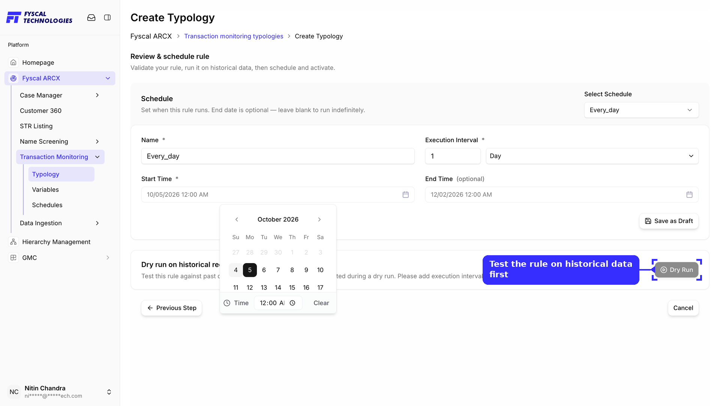This screenshot has width=720, height=406.
Task: Click the End Time date field
Action: pos(561,195)
